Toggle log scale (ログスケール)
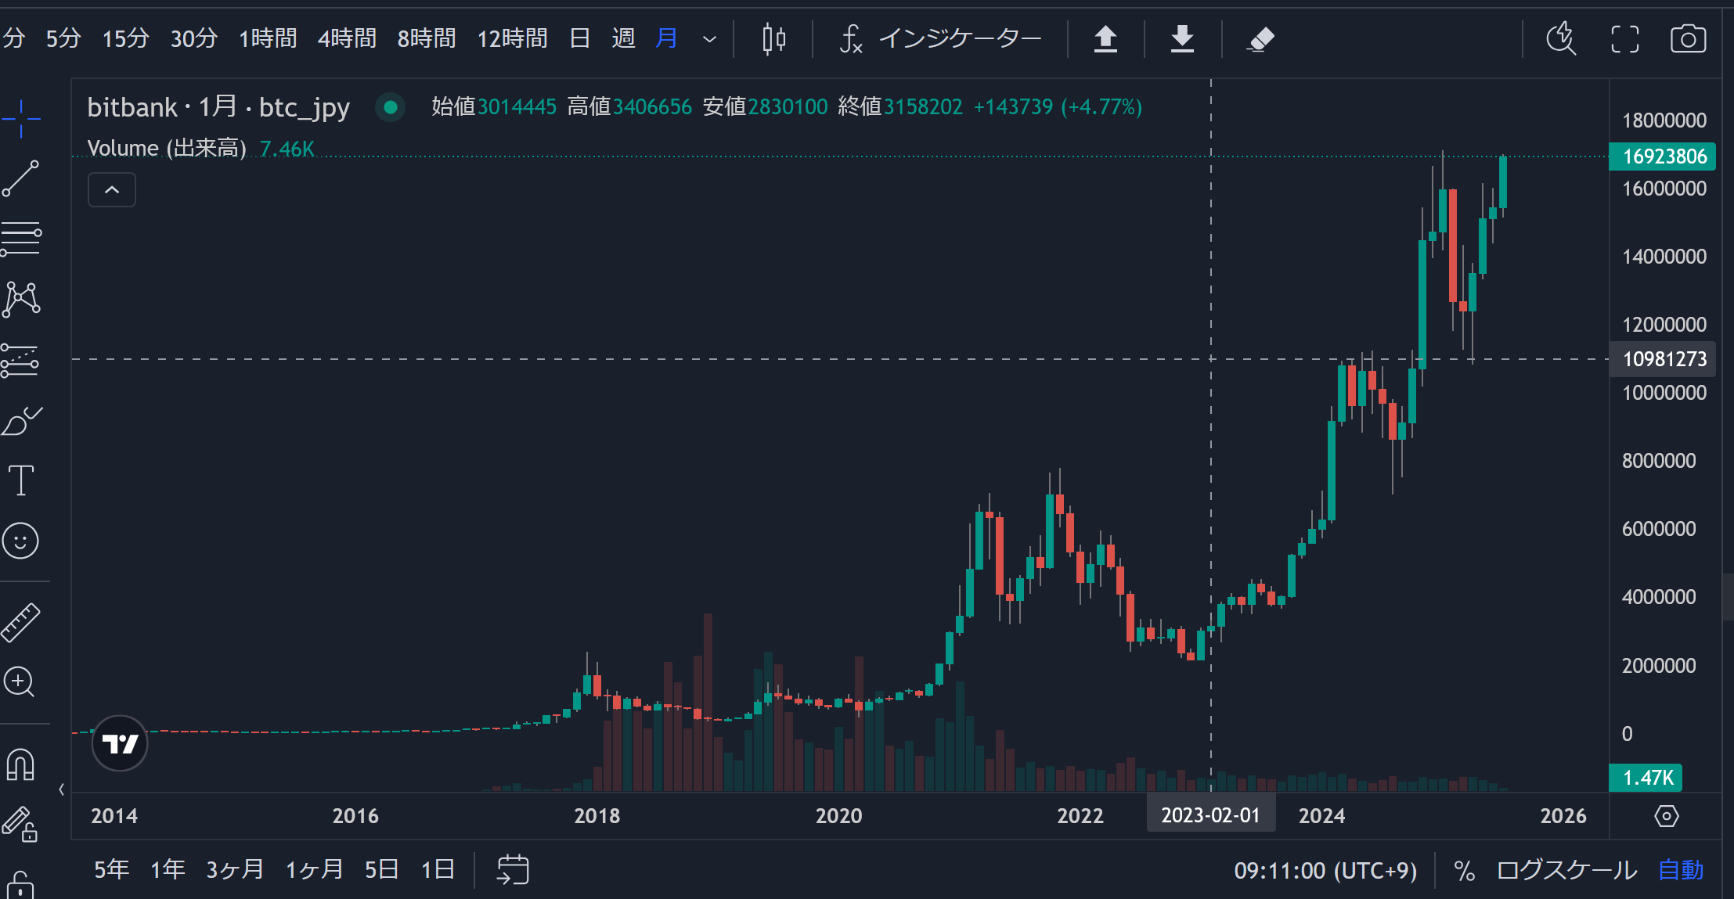This screenshot has width=1734, height=899. click(1566, 870)
